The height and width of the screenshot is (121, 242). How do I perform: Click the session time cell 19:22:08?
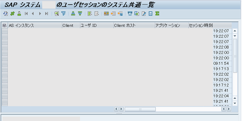(x=222, y=47)
